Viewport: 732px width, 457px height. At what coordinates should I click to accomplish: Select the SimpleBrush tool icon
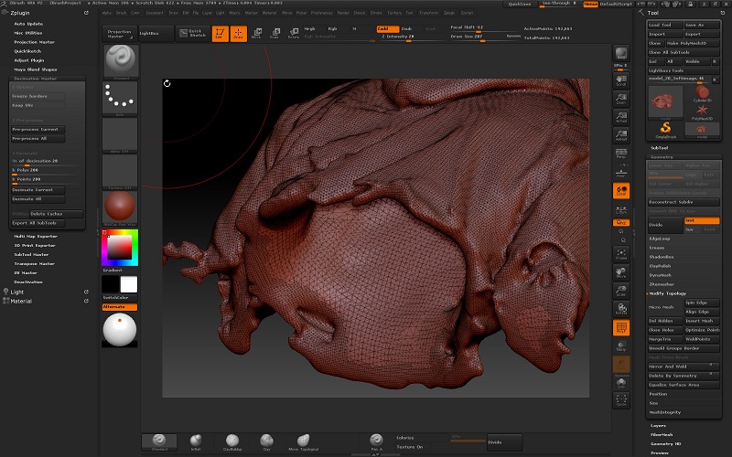665,127
